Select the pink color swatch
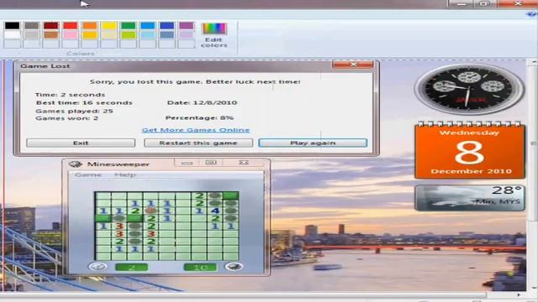 [71, 34]
